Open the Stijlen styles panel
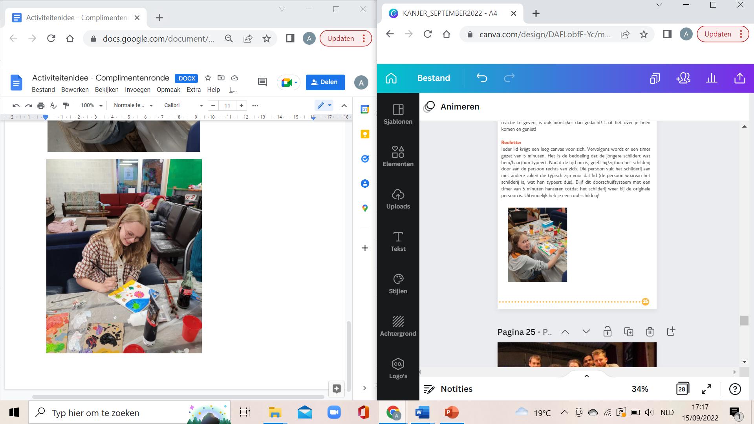 pos(398,284)
